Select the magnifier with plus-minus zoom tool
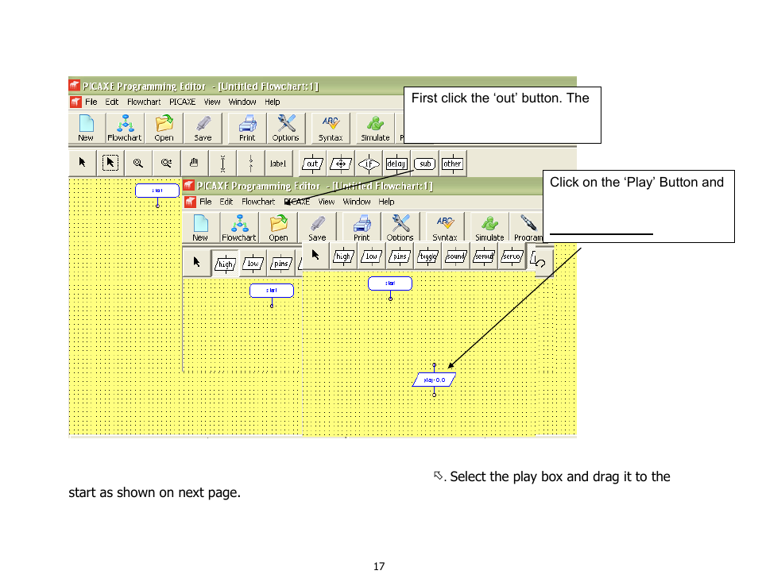The height and width of the screenshot is (586, 758). pyautogui.click(x=166, y=163)
